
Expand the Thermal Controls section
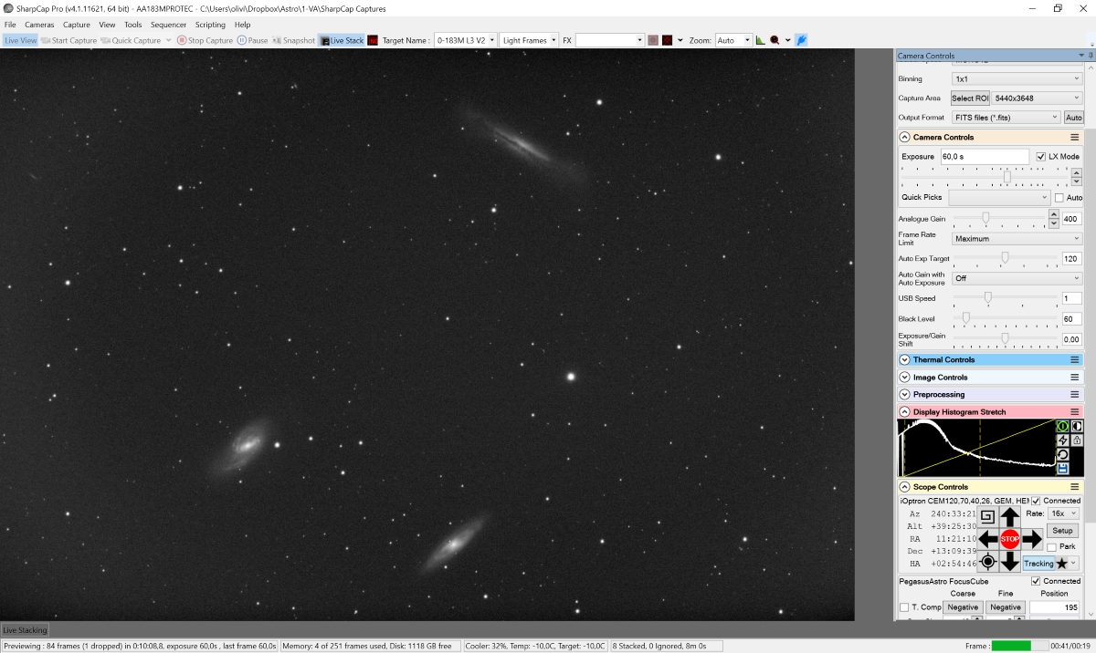(905, 360)
